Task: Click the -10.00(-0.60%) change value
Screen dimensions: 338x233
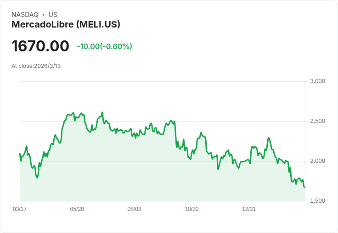Action: (x=105, y=46)
